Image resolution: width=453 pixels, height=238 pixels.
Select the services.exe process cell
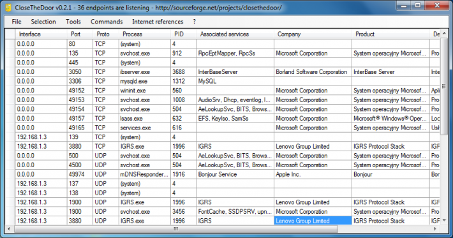[145, 128]
